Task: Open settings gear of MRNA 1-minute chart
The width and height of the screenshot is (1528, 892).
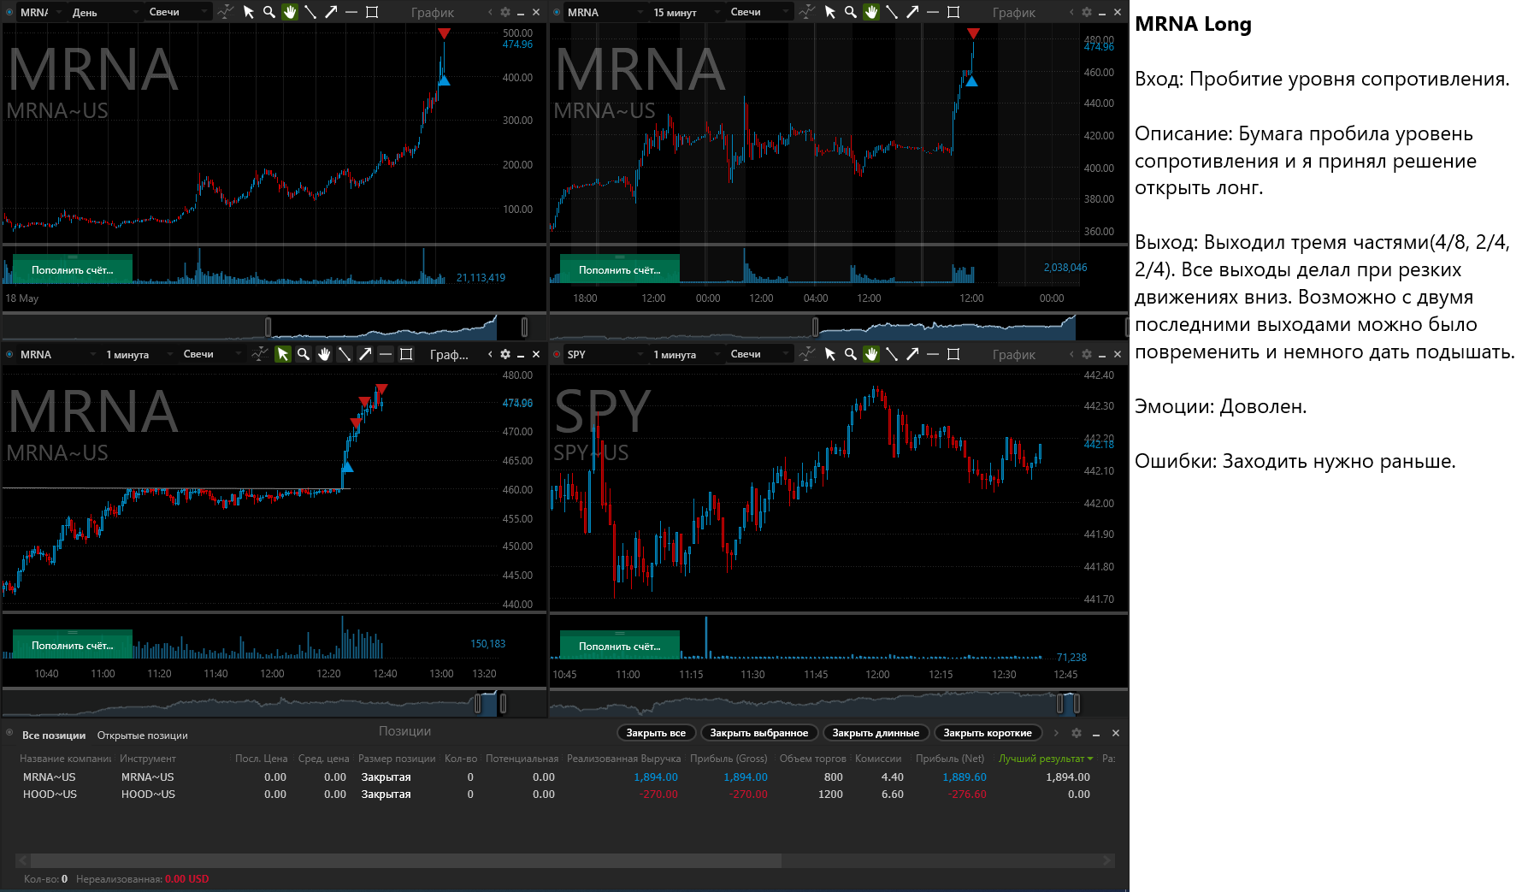Action: (505, 354)
